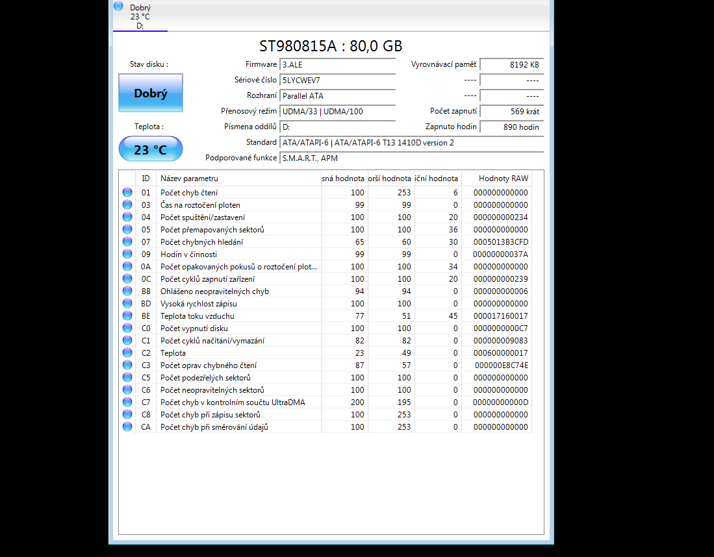714x557 pixels.
Task: Select 'Teplota toku vzduchu' parameter name
Action: click(x=197, y=316)
